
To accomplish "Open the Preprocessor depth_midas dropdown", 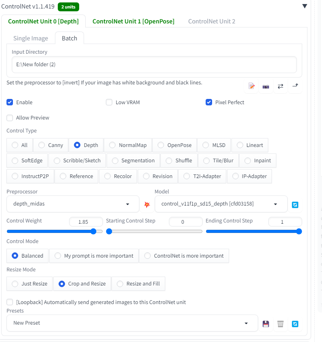I will point(73,204).
